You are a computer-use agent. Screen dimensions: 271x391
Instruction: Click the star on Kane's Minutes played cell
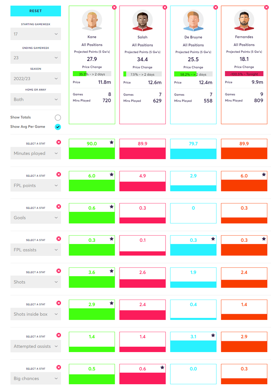coord(111,143)
